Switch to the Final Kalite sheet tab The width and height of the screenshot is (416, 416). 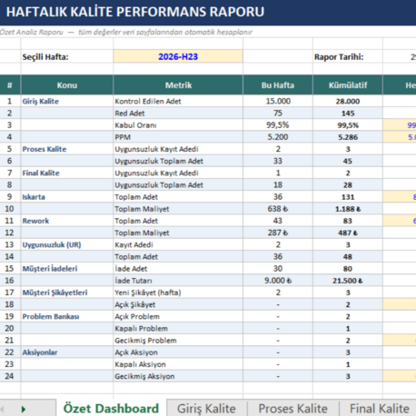379,409
